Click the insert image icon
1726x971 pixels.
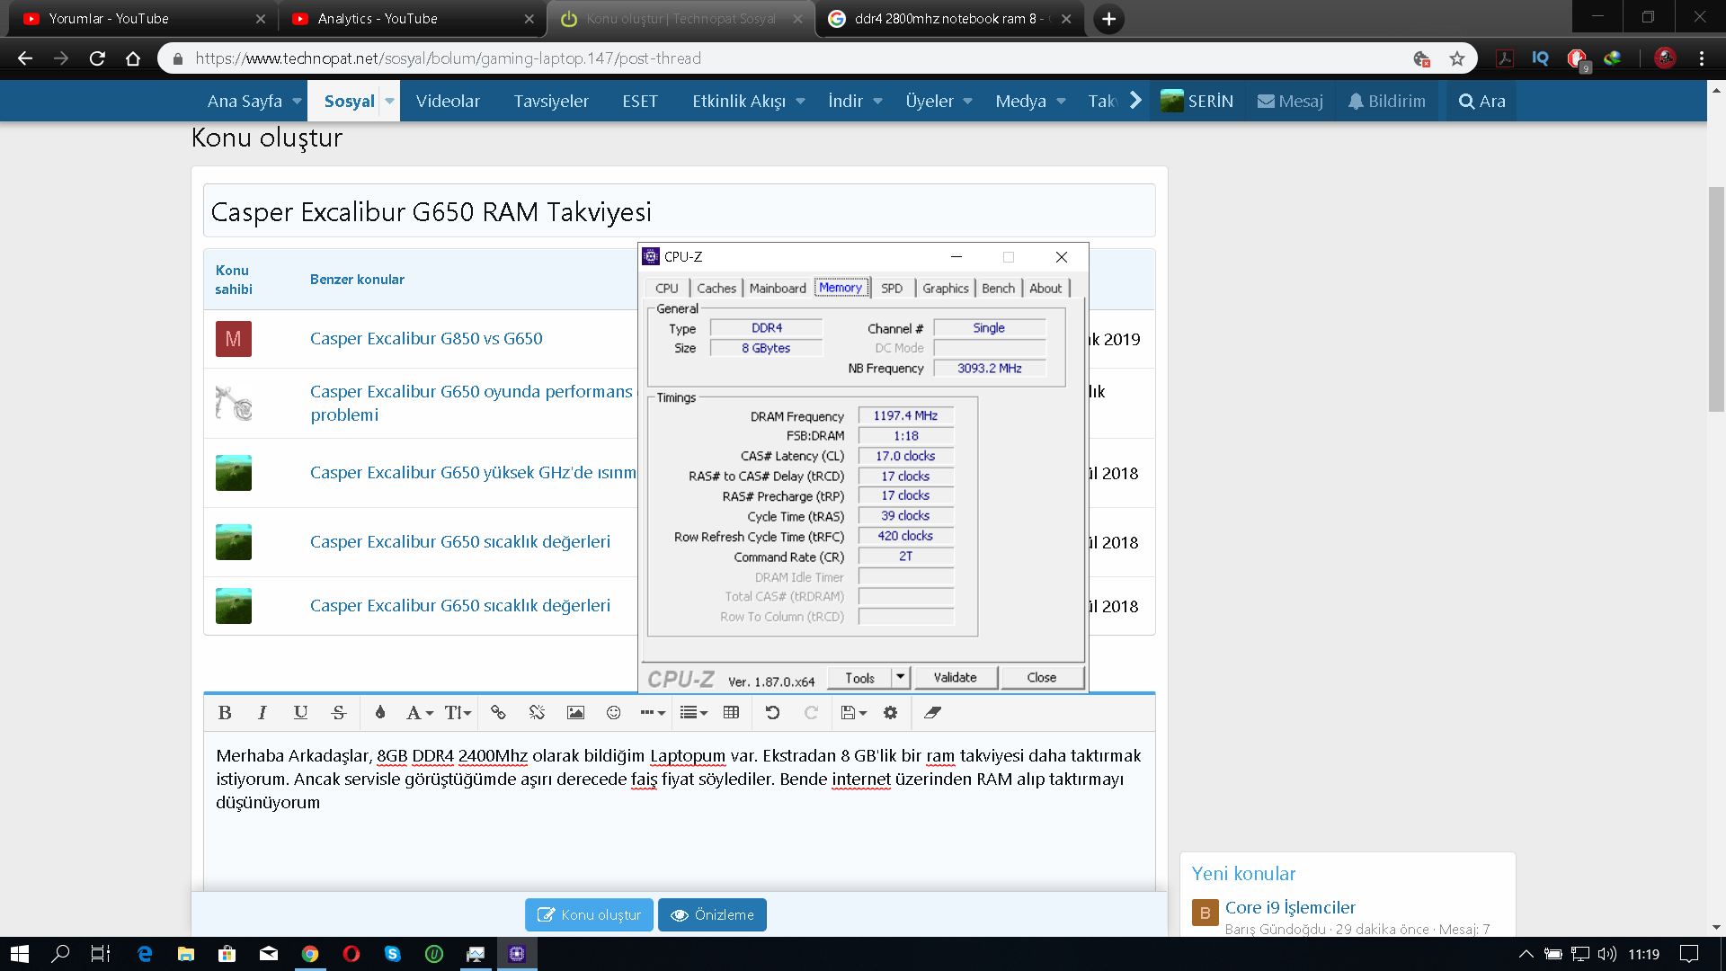click(x=575, y=713)
